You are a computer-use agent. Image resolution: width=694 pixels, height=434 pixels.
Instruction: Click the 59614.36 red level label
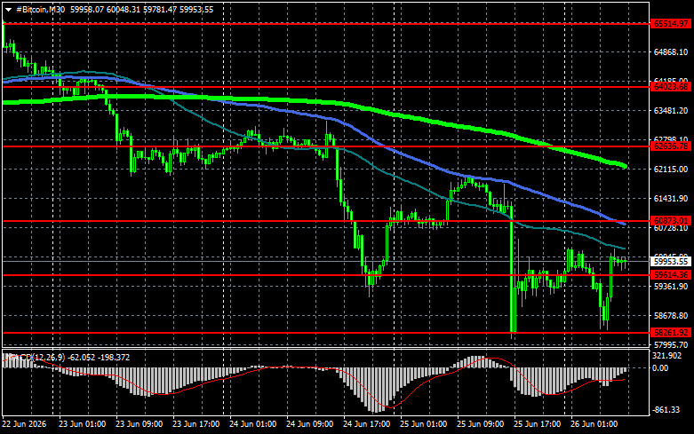[x=671, y=275]
